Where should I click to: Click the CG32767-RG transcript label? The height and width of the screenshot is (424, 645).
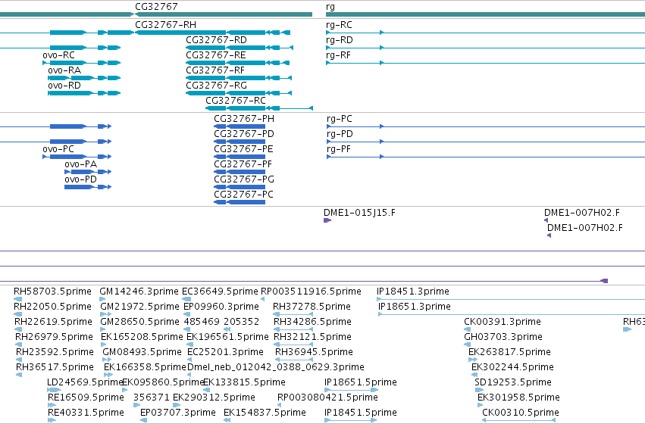click(x=216, y=86)
